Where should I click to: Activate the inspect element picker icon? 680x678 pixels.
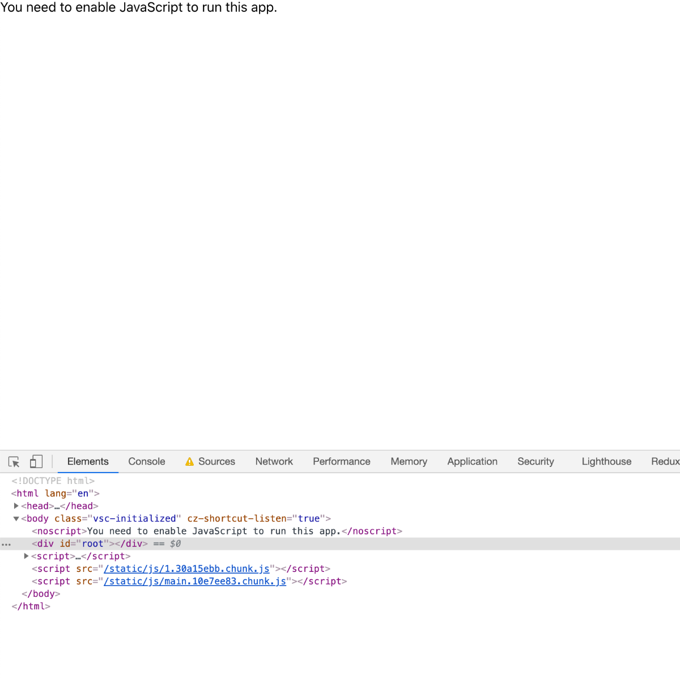coord(14,462)
